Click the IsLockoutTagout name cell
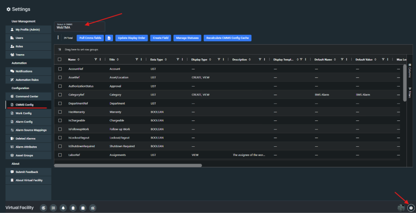The image size is (416, 213). [80, 138]
